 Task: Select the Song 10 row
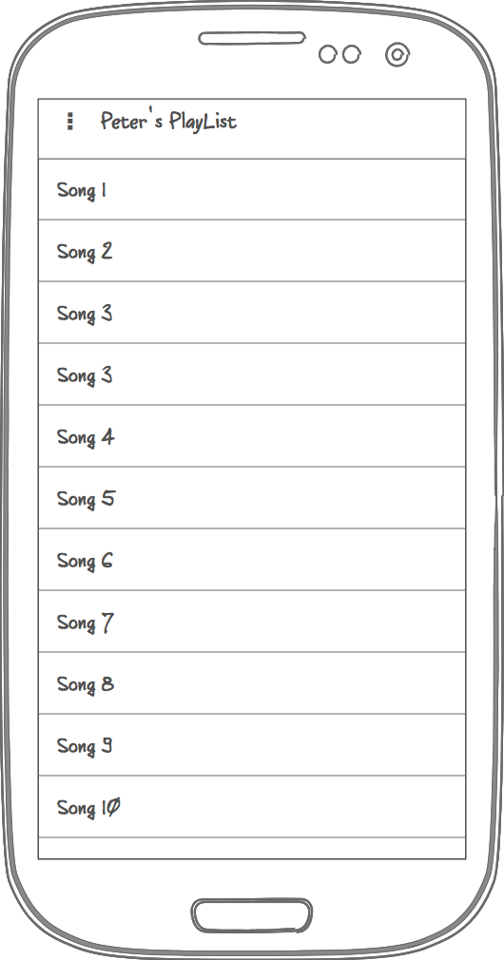tap(252, 806)
